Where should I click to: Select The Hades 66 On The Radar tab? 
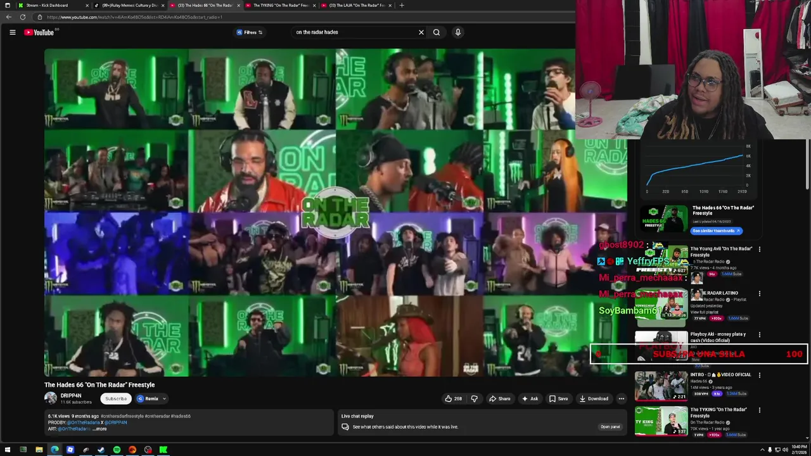[204, 5]
